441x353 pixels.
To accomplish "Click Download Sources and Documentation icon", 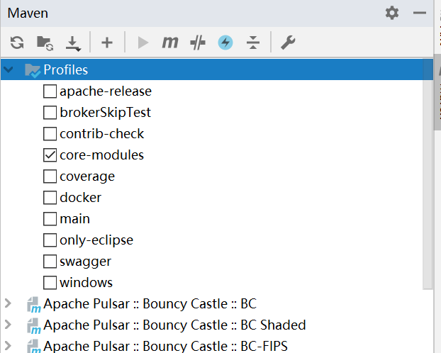I will point(73,43).
